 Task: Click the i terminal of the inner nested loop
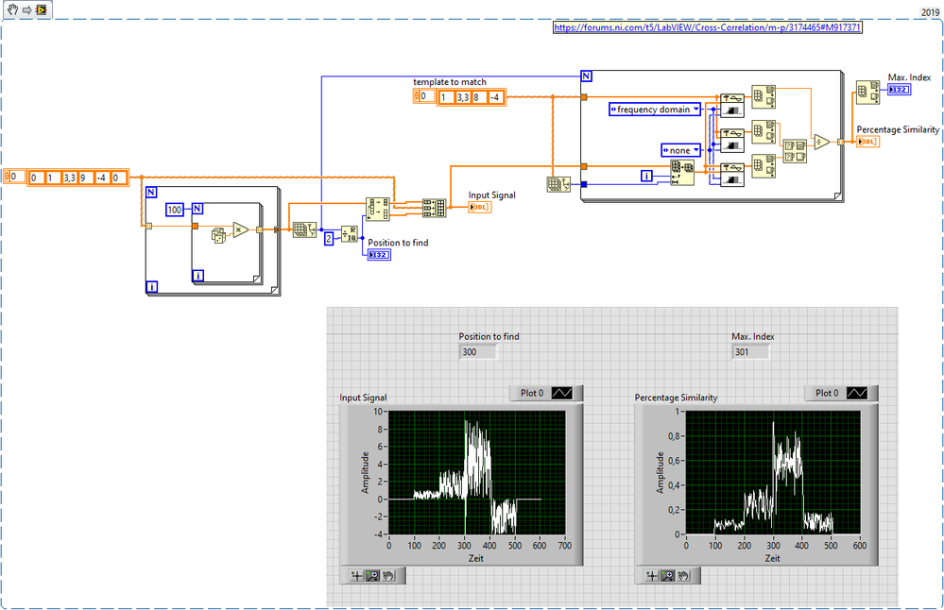198,276
